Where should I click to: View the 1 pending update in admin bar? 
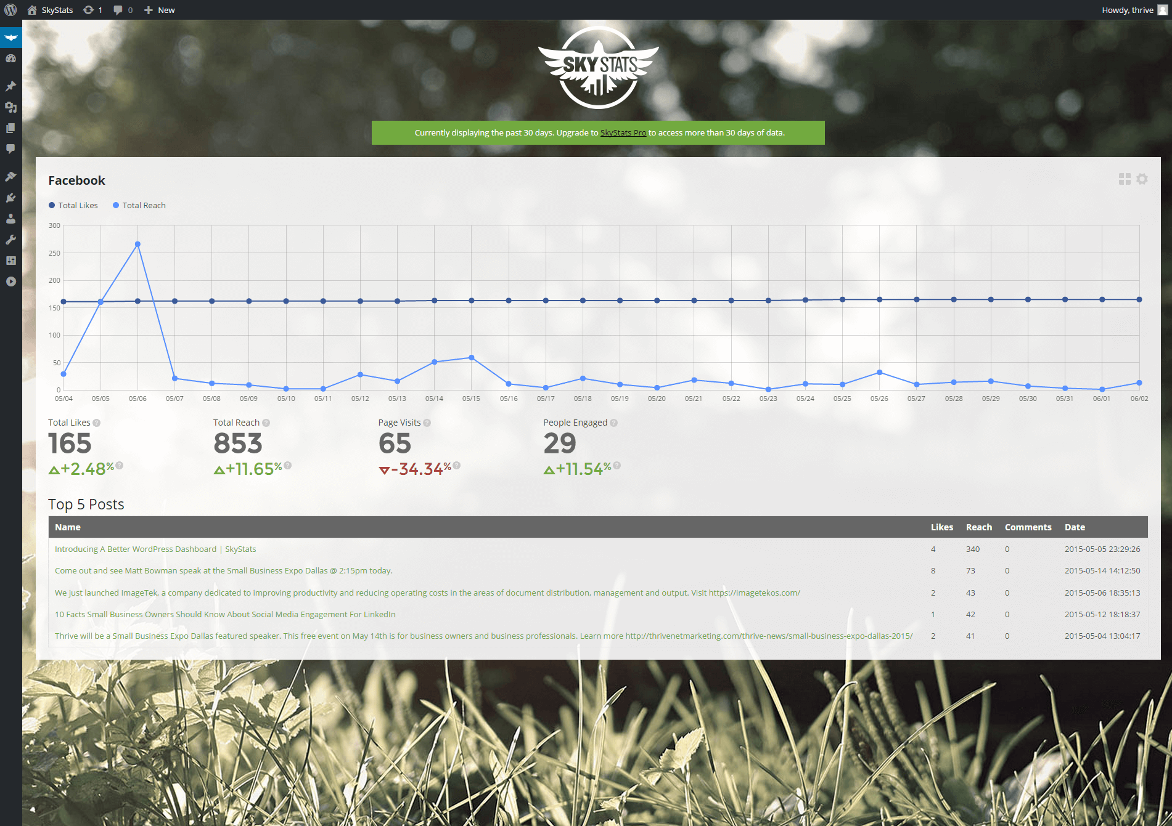92,10
